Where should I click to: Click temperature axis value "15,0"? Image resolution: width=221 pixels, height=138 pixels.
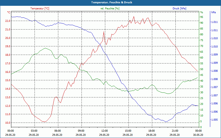(x=8, y=80)
